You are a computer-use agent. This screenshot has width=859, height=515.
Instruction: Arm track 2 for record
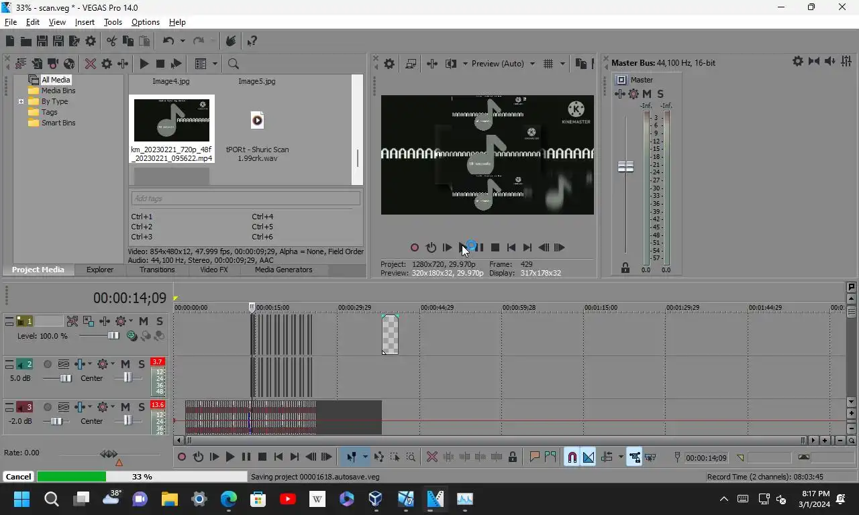48,364
